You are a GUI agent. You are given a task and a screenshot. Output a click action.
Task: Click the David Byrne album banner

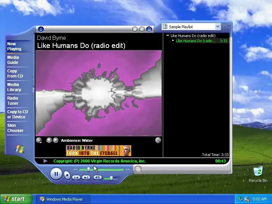click(99, 151)
